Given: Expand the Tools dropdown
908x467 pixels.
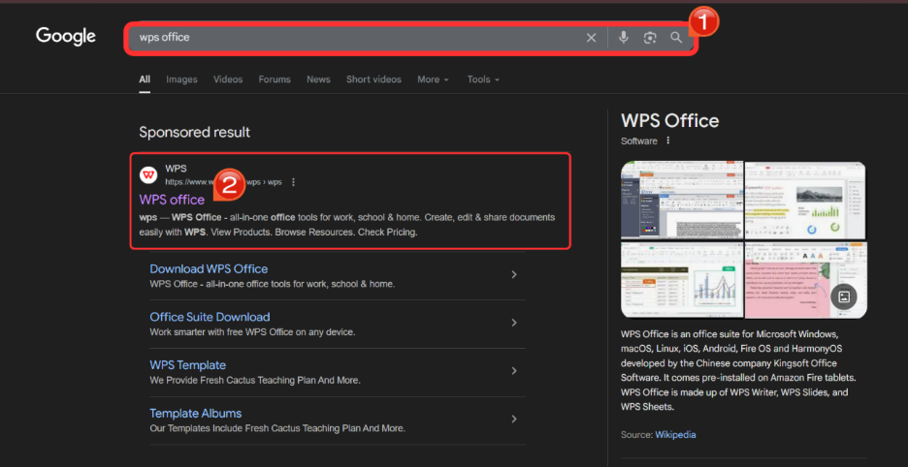Looking at the screenshot, I should tap(483, 79).
